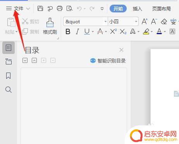
Task: Click the 粘贴 paste icon
Action: coord(11,22)
